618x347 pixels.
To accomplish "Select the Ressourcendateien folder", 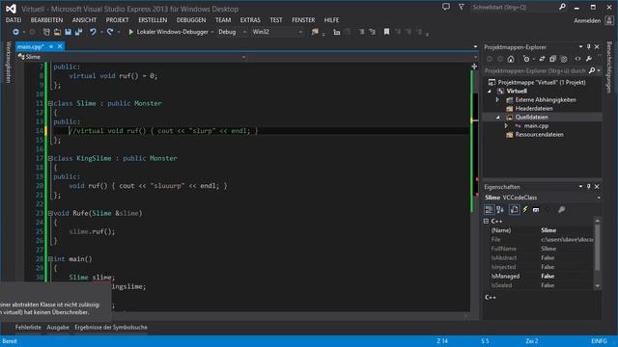I will 539,135.
